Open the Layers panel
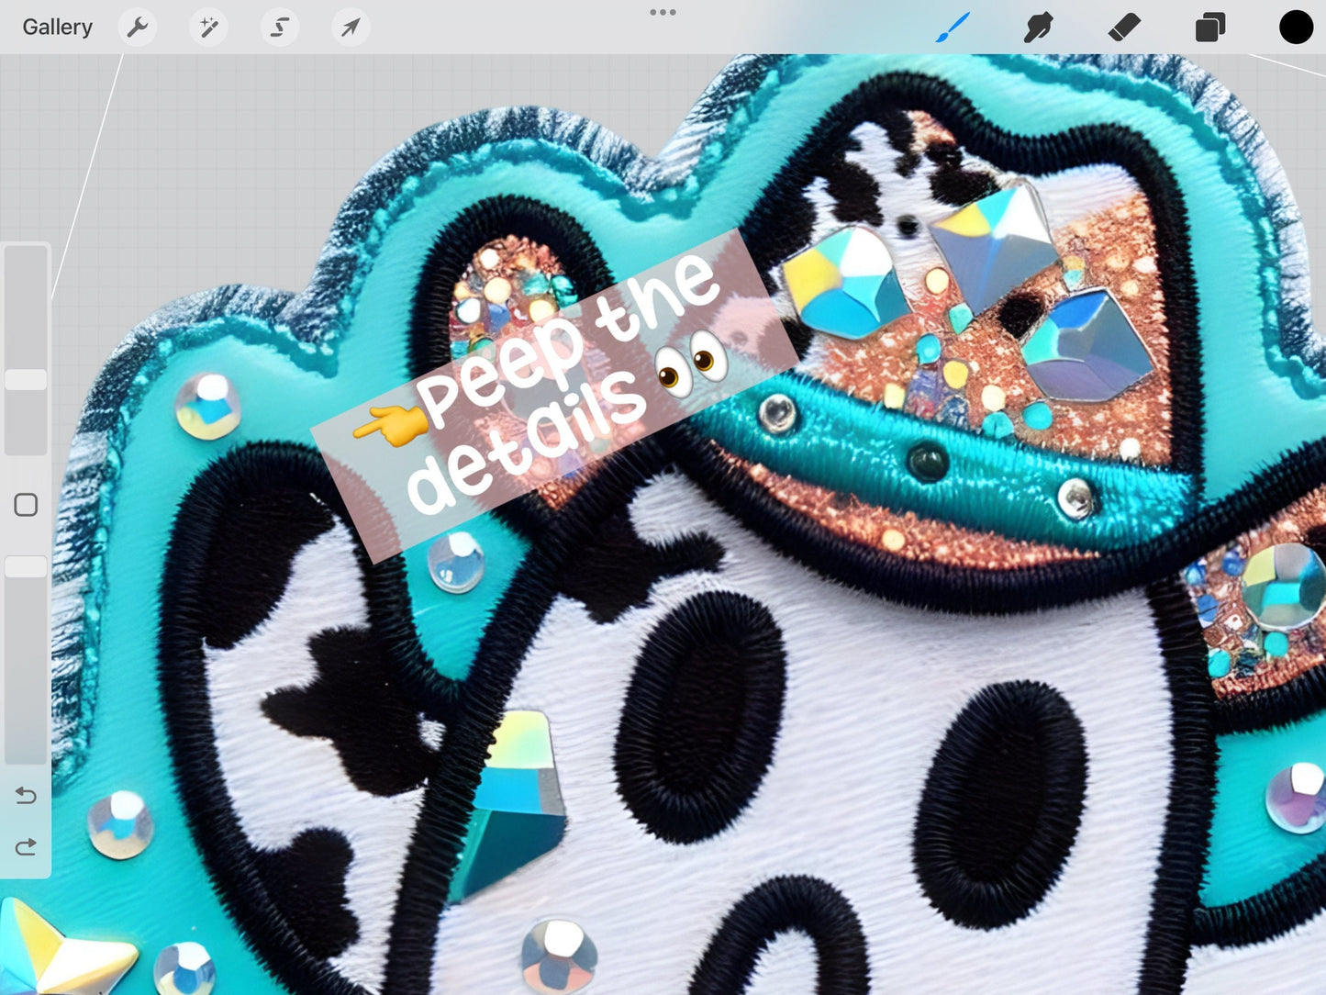 pos(1209,28)
